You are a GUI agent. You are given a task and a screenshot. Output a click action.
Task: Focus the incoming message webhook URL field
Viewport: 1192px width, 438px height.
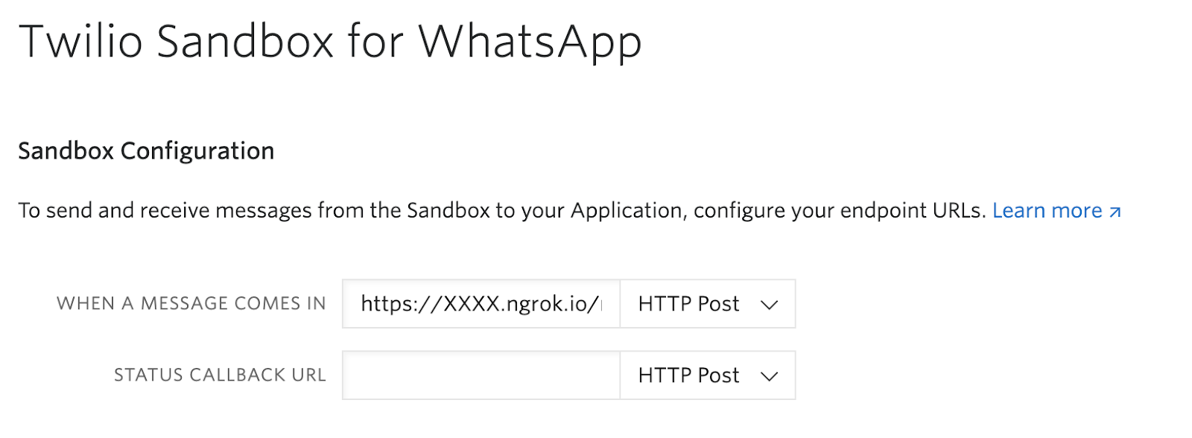[481, 304]
